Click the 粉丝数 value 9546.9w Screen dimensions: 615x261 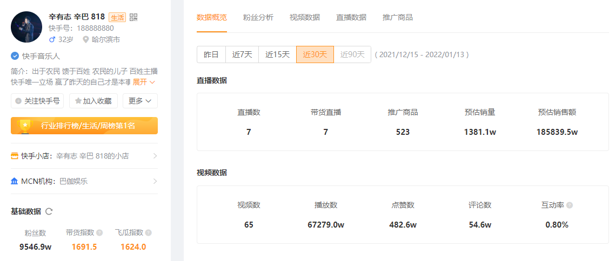coord(36,247)
